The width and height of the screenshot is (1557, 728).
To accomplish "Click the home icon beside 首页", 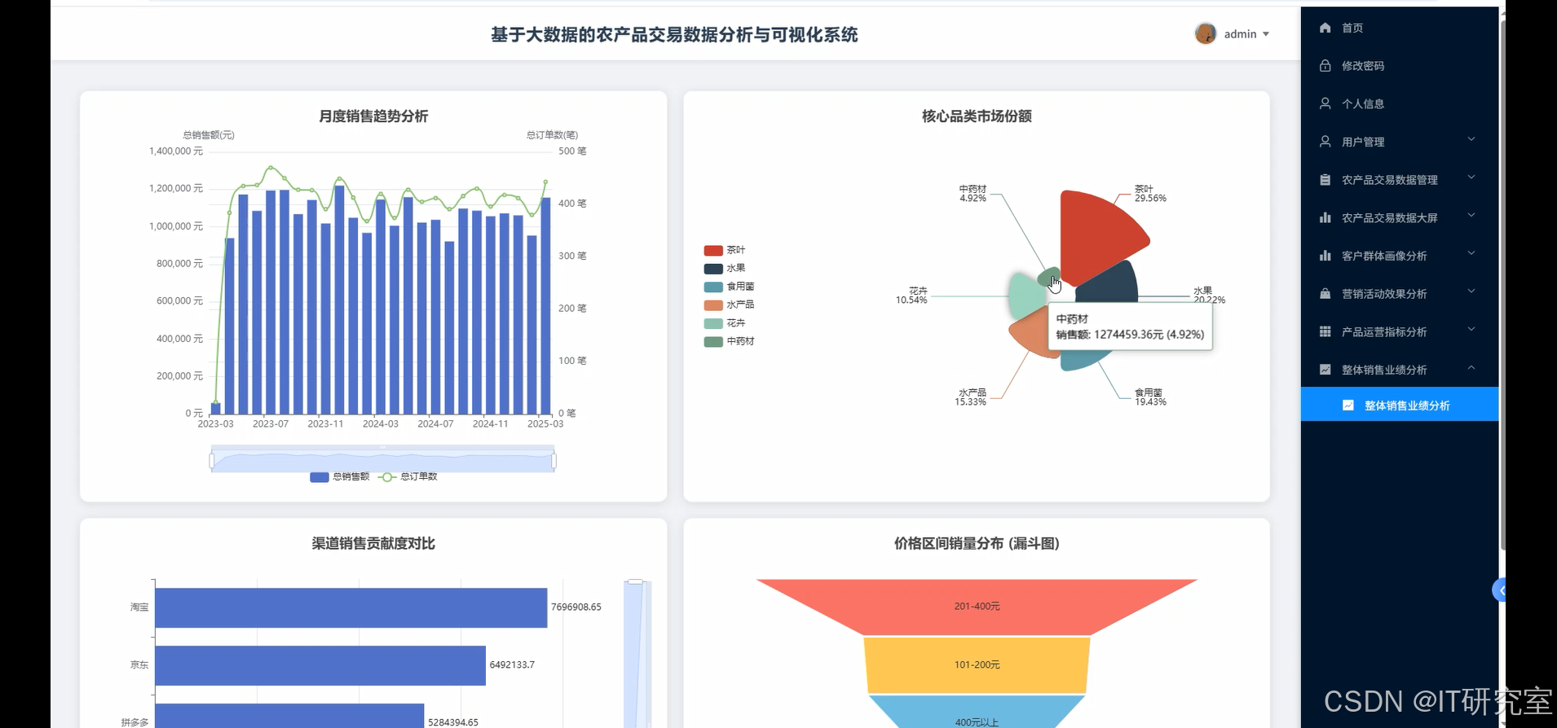I will click(1325, 28).
